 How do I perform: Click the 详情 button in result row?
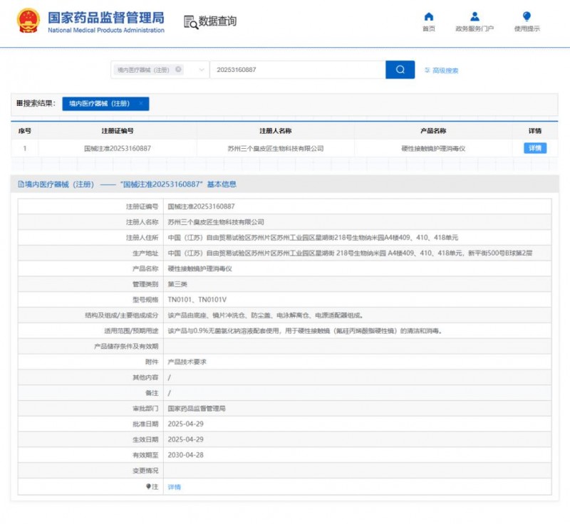pos(535,148)
